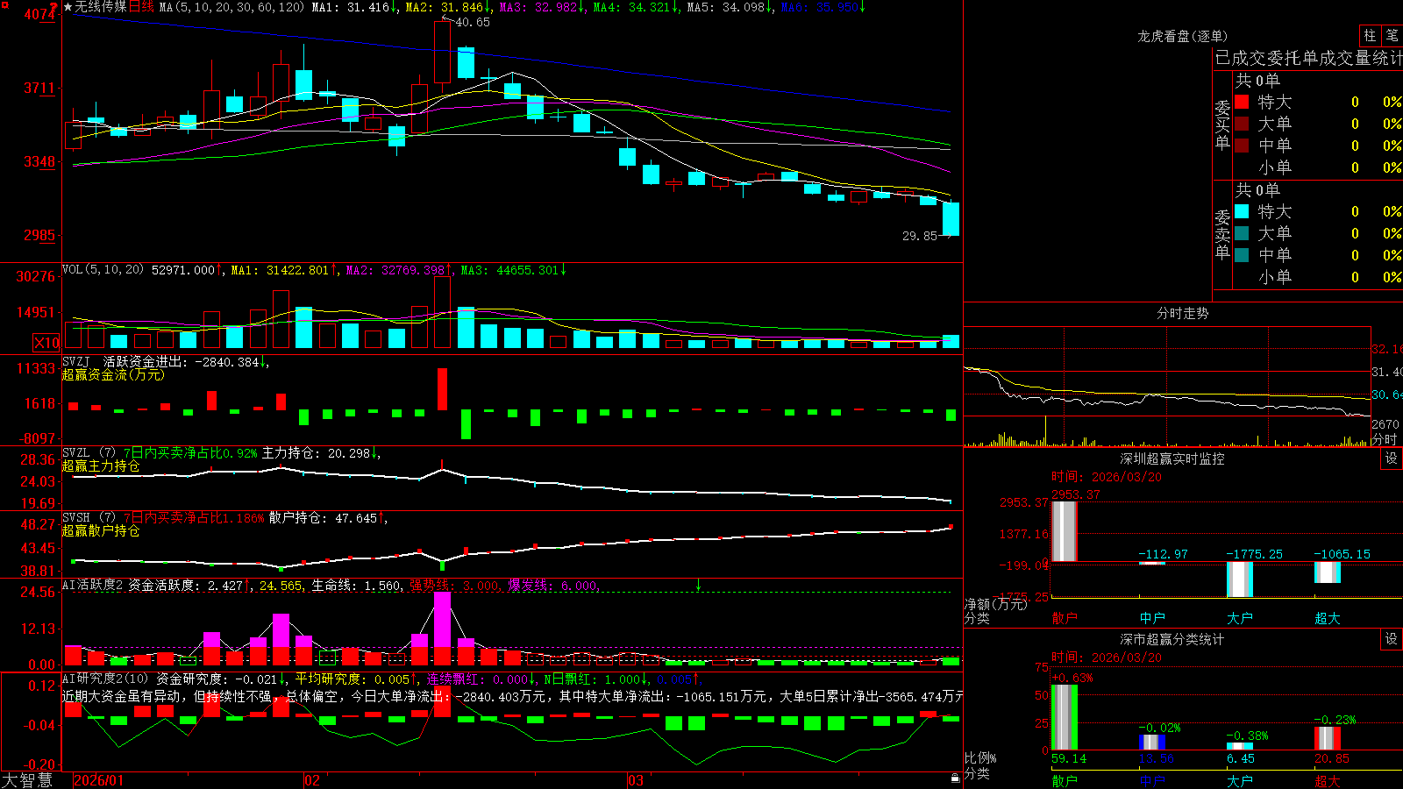1403x789 pixels.
Task: Open 设 settings for 深市超赢分类统计
Action: pyautogui.click(x=1392, y=639)
